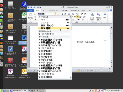Click the Cut scissors icon
The image size is (123, 92).
point(35,14)
